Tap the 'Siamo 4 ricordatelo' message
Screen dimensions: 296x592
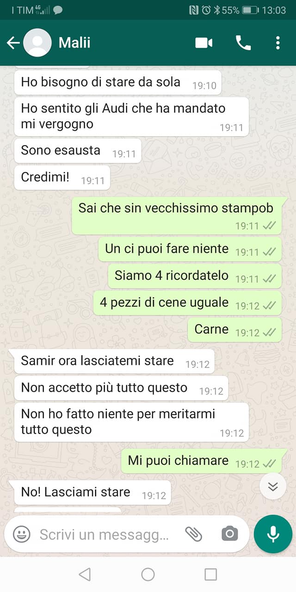pos(195,276)
